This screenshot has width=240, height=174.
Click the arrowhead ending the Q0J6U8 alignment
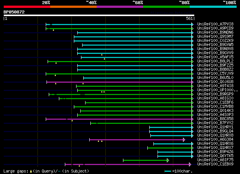(x=192, y=82)
